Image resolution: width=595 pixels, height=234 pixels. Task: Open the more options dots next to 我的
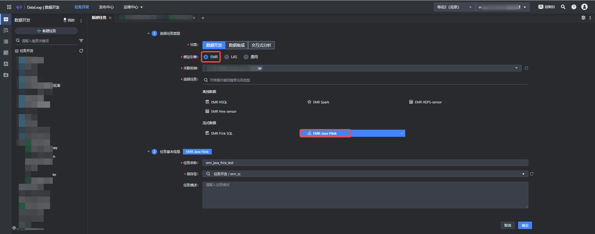[x=81, y=21]
